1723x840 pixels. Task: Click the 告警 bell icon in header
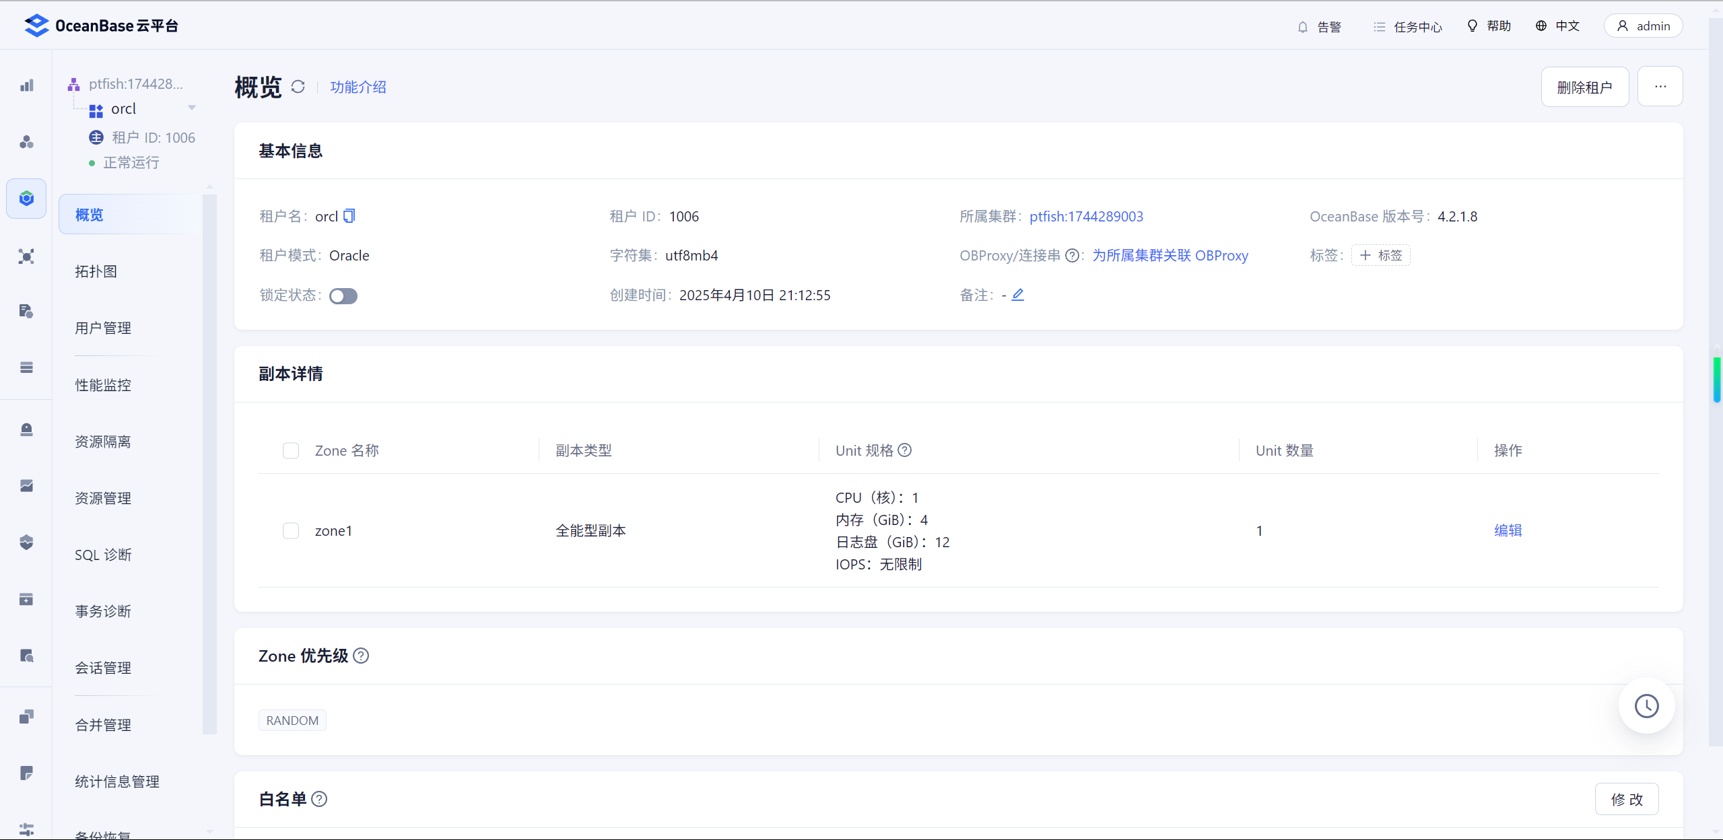click(1303, 27)
